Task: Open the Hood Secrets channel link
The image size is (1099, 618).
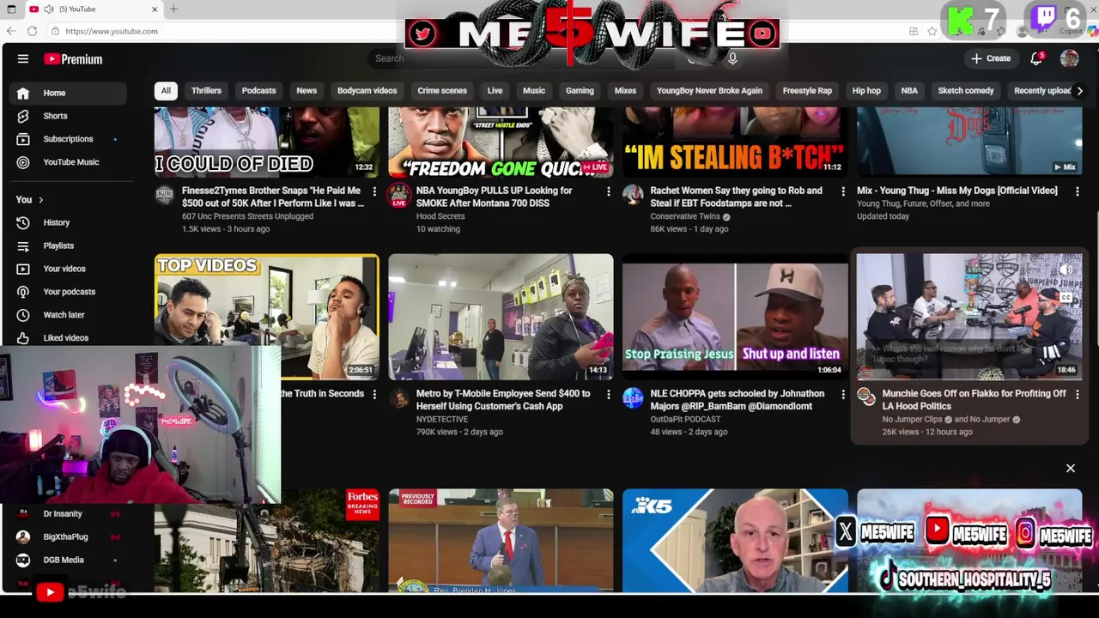Action: click(440, 216)
